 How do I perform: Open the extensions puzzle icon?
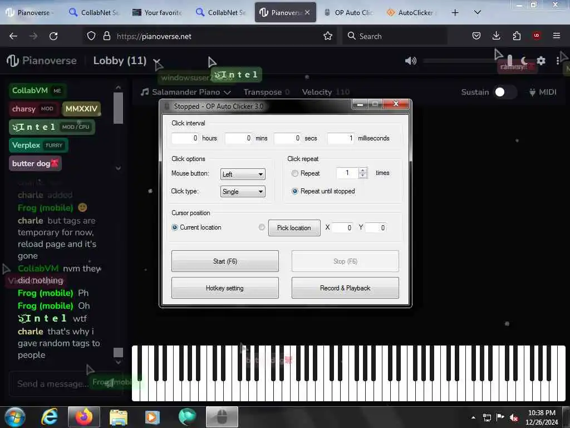(x=517, y=36)
